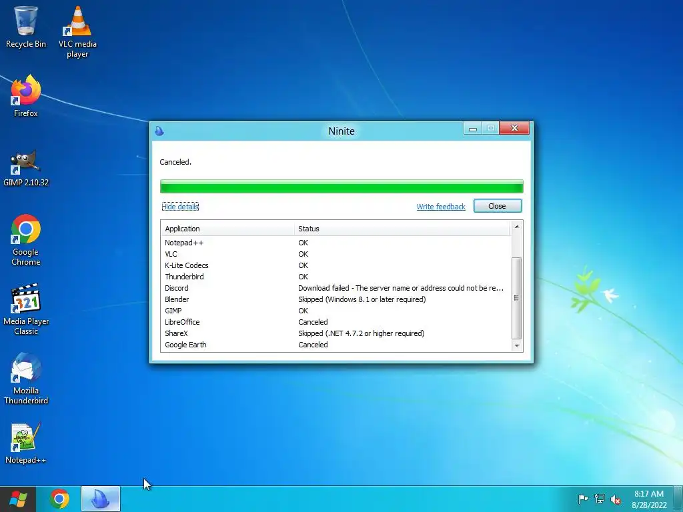Close the Ninite window with X
The width and height of the screenshot is (683, 512).
coord(514,128)
